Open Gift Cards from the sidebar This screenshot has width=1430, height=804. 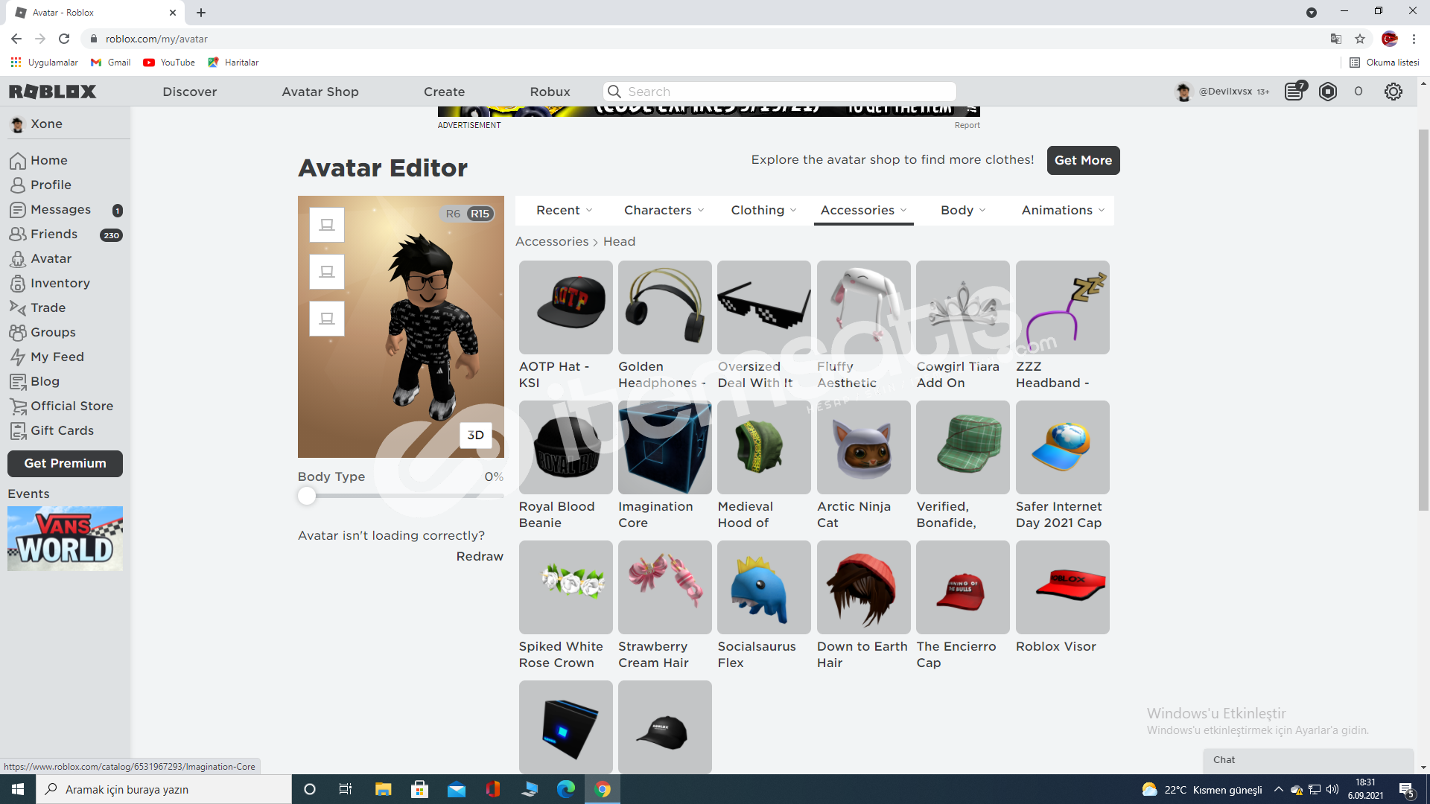click(x=62, y=431)
